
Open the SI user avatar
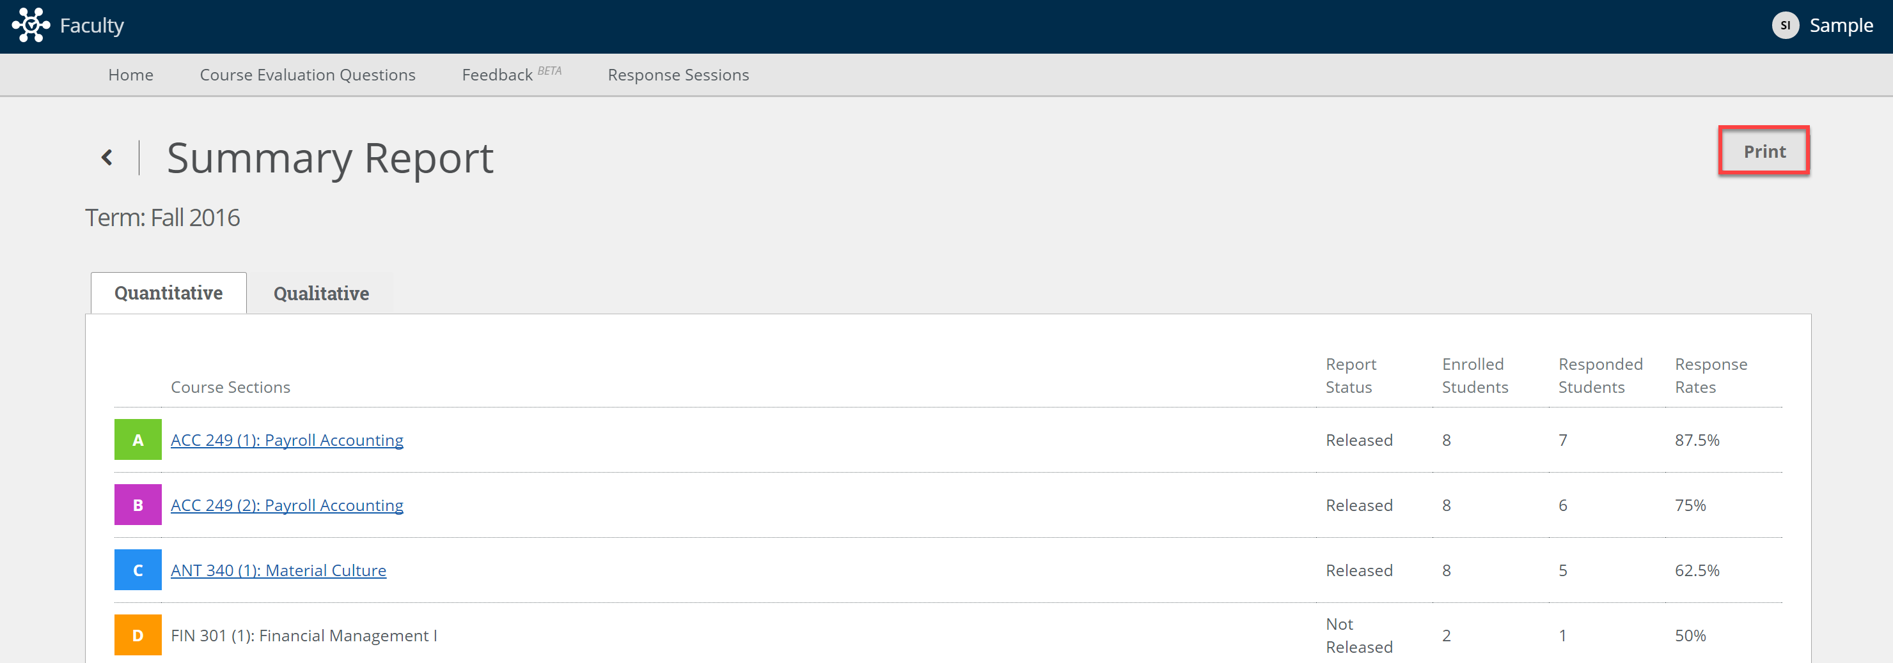1785,26
